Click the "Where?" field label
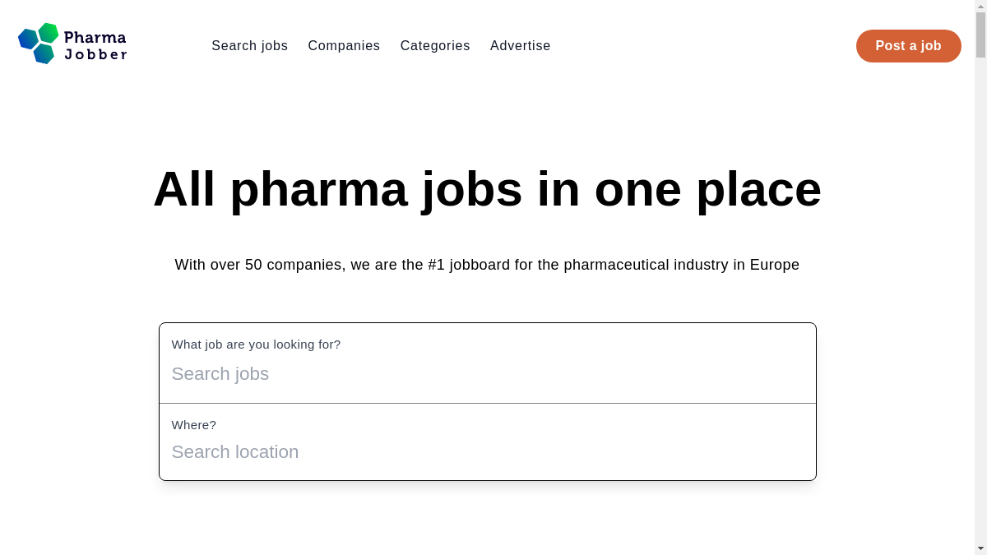This screenshot has height=555, width=987. (x=194, y=425)
